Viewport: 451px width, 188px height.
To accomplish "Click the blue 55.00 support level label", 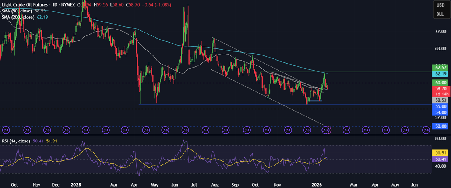I will [x=441, y=106].
